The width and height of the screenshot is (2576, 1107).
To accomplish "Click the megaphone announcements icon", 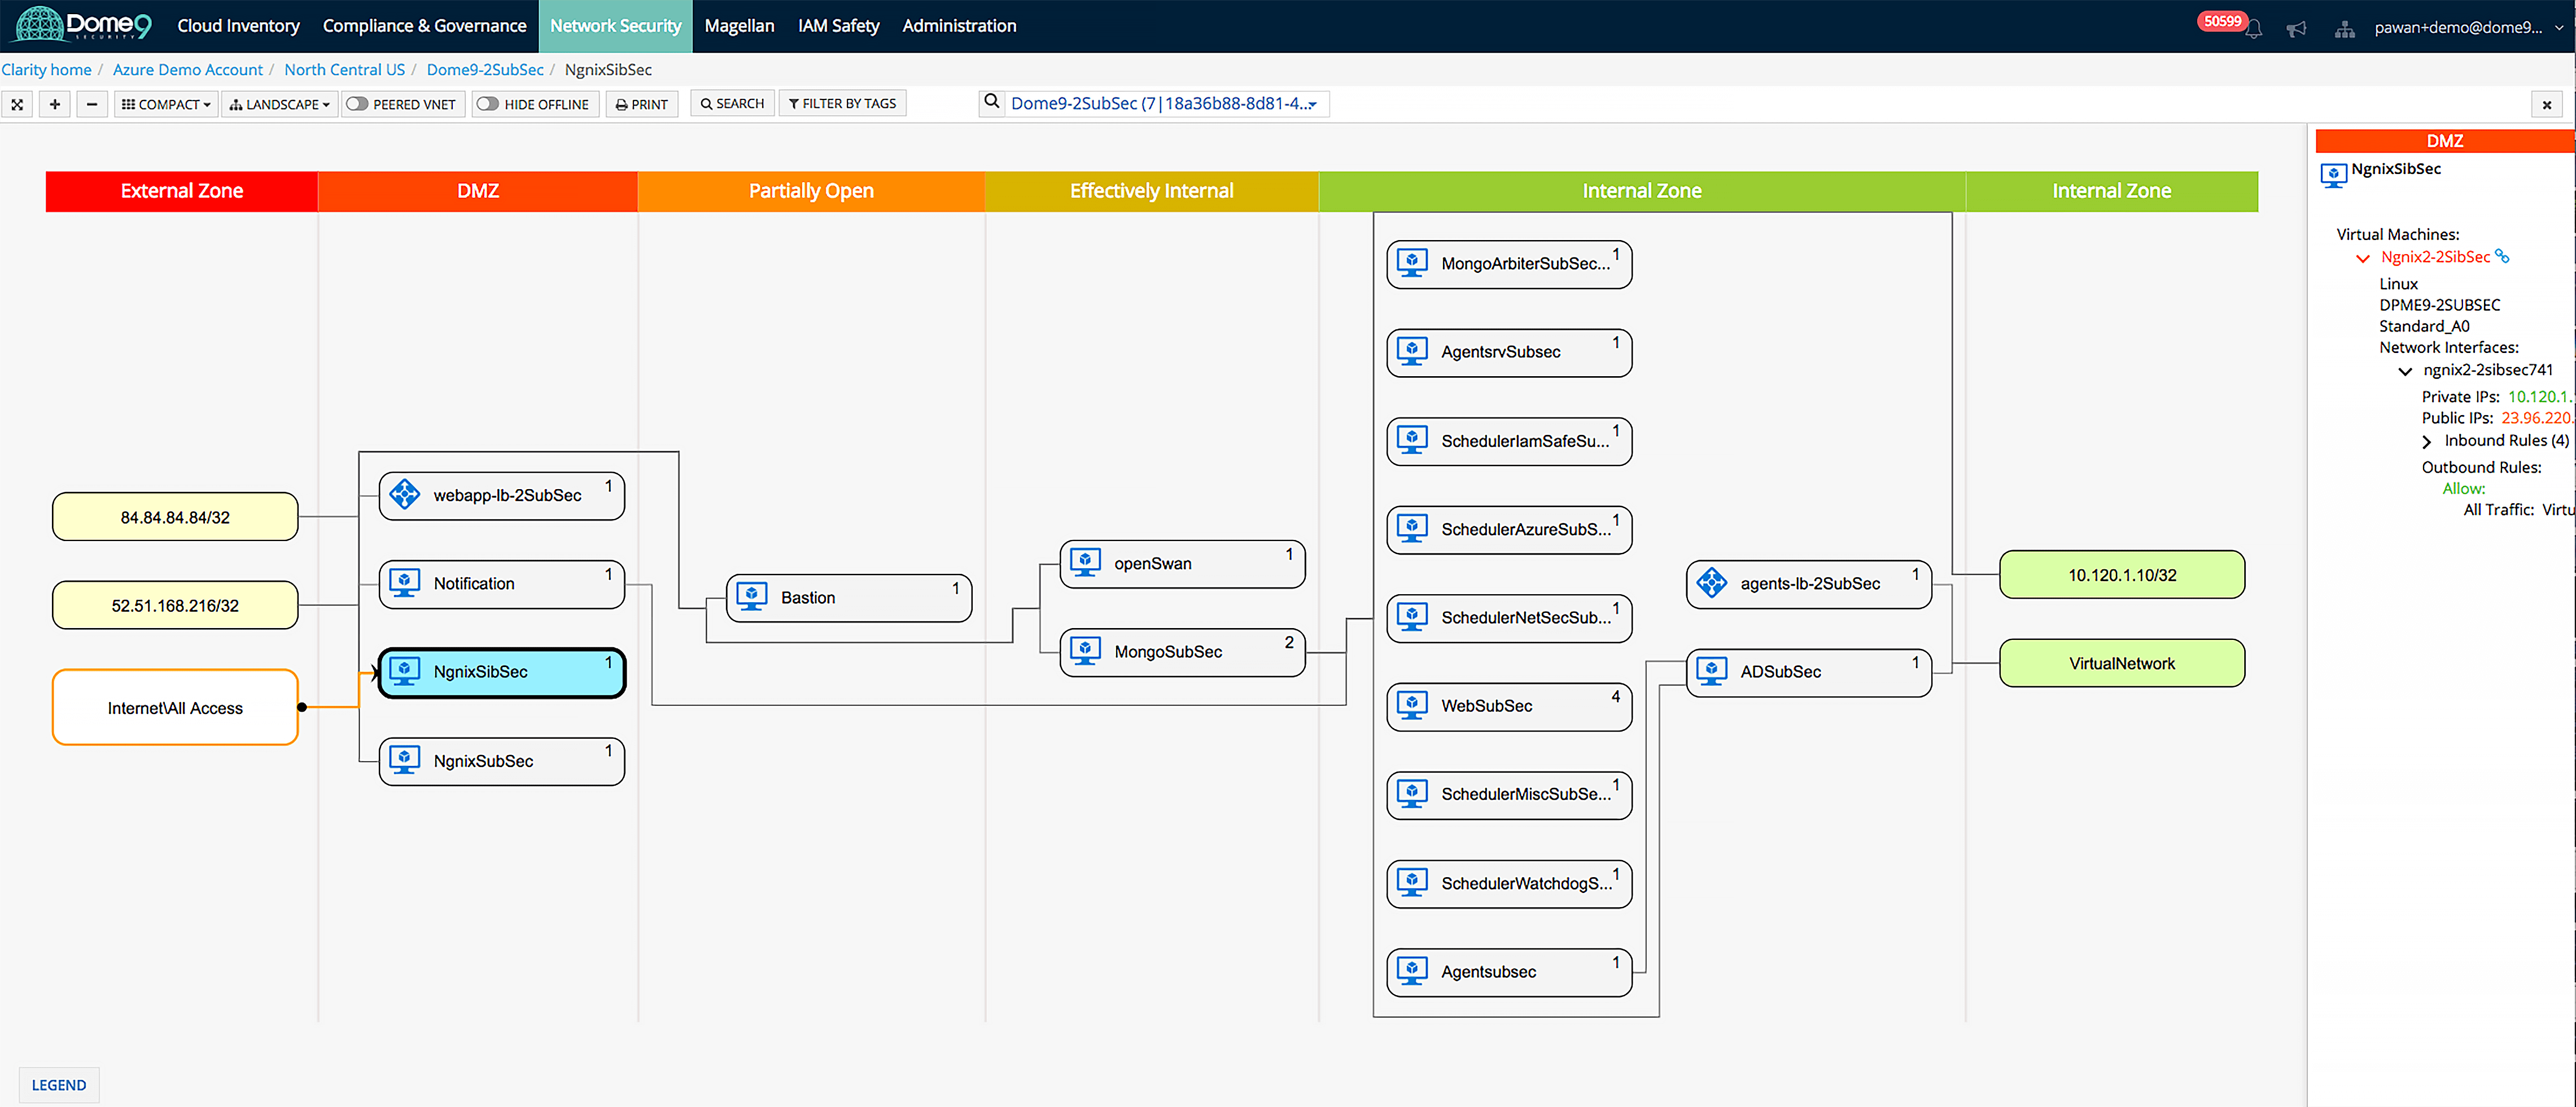I will click(2297, 29).
